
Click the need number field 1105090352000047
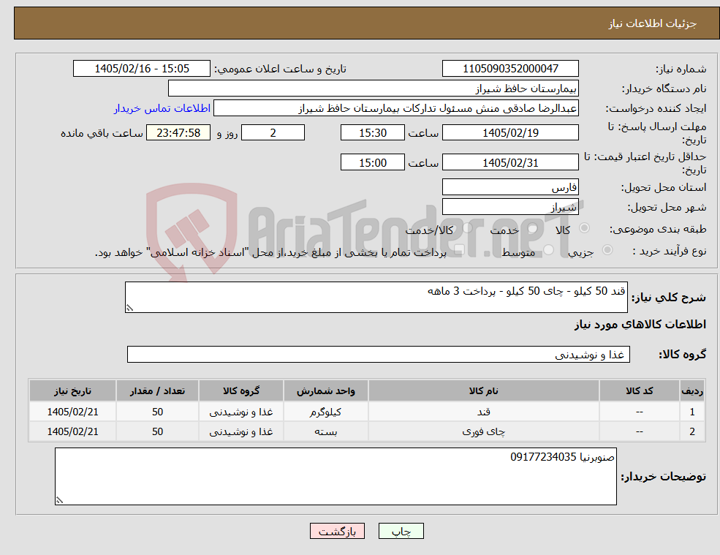point(510,69)
